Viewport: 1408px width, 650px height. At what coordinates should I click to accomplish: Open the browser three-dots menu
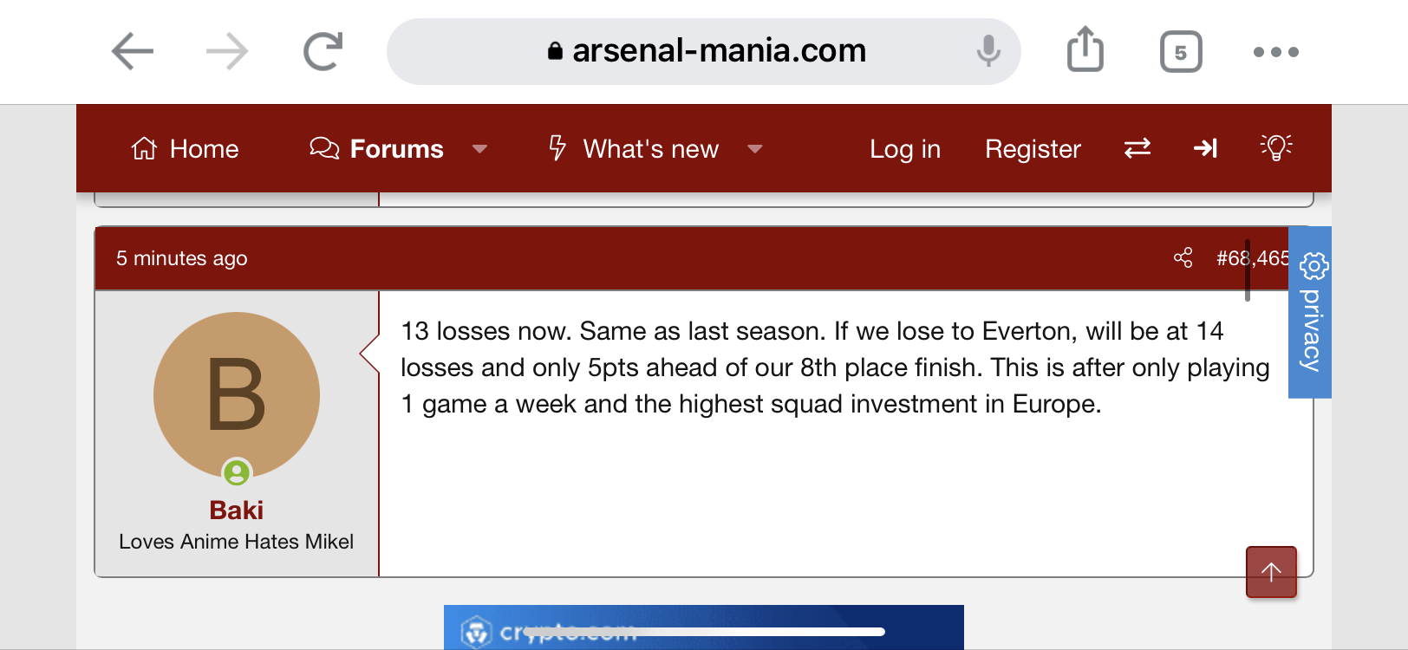(x=1276, y=52)
